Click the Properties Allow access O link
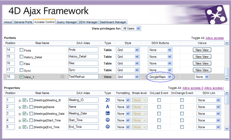The width and height of the screenshot is (231, 140). tap(193, 88)
